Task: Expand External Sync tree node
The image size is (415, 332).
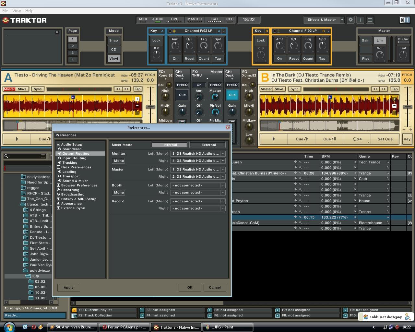Action: (58, 208)
